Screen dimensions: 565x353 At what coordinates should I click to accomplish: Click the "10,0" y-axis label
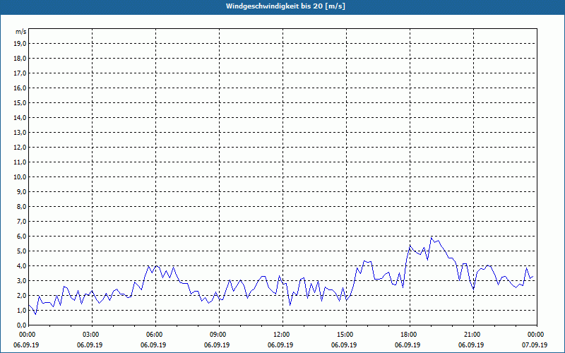pyautogui.click(x=20, y=177)
